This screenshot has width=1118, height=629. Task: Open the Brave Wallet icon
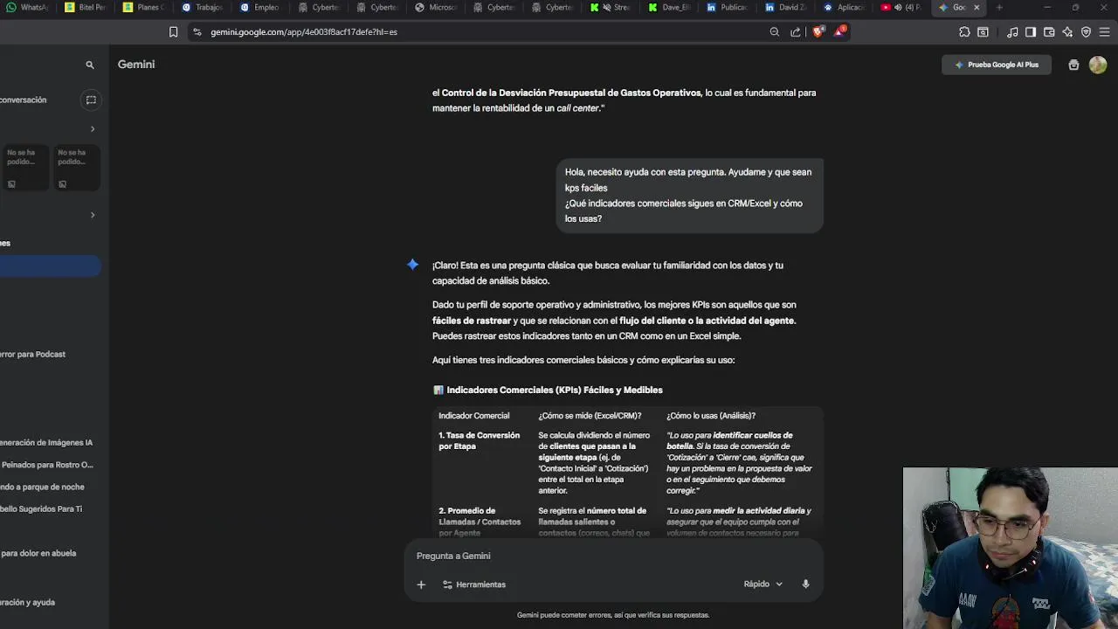[1049, 31]
